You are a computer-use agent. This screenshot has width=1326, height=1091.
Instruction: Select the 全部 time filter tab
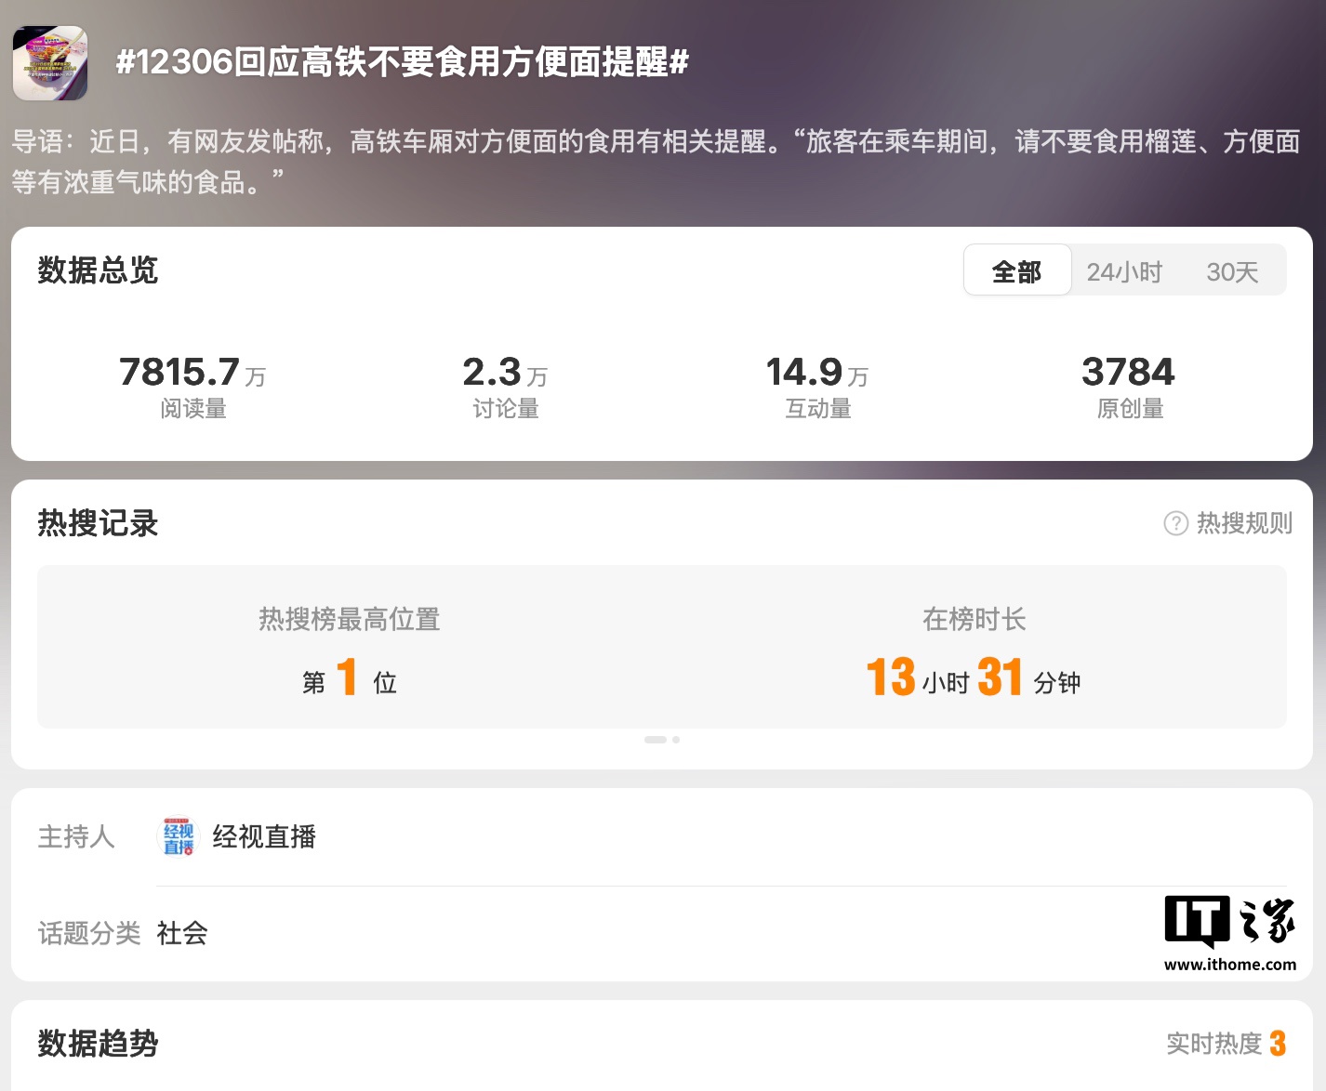(1017, 270)
